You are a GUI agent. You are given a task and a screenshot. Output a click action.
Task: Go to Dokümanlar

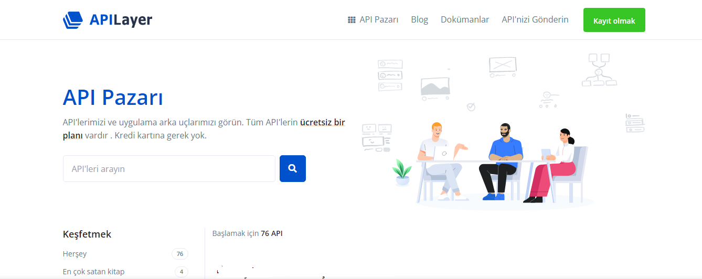465,20
